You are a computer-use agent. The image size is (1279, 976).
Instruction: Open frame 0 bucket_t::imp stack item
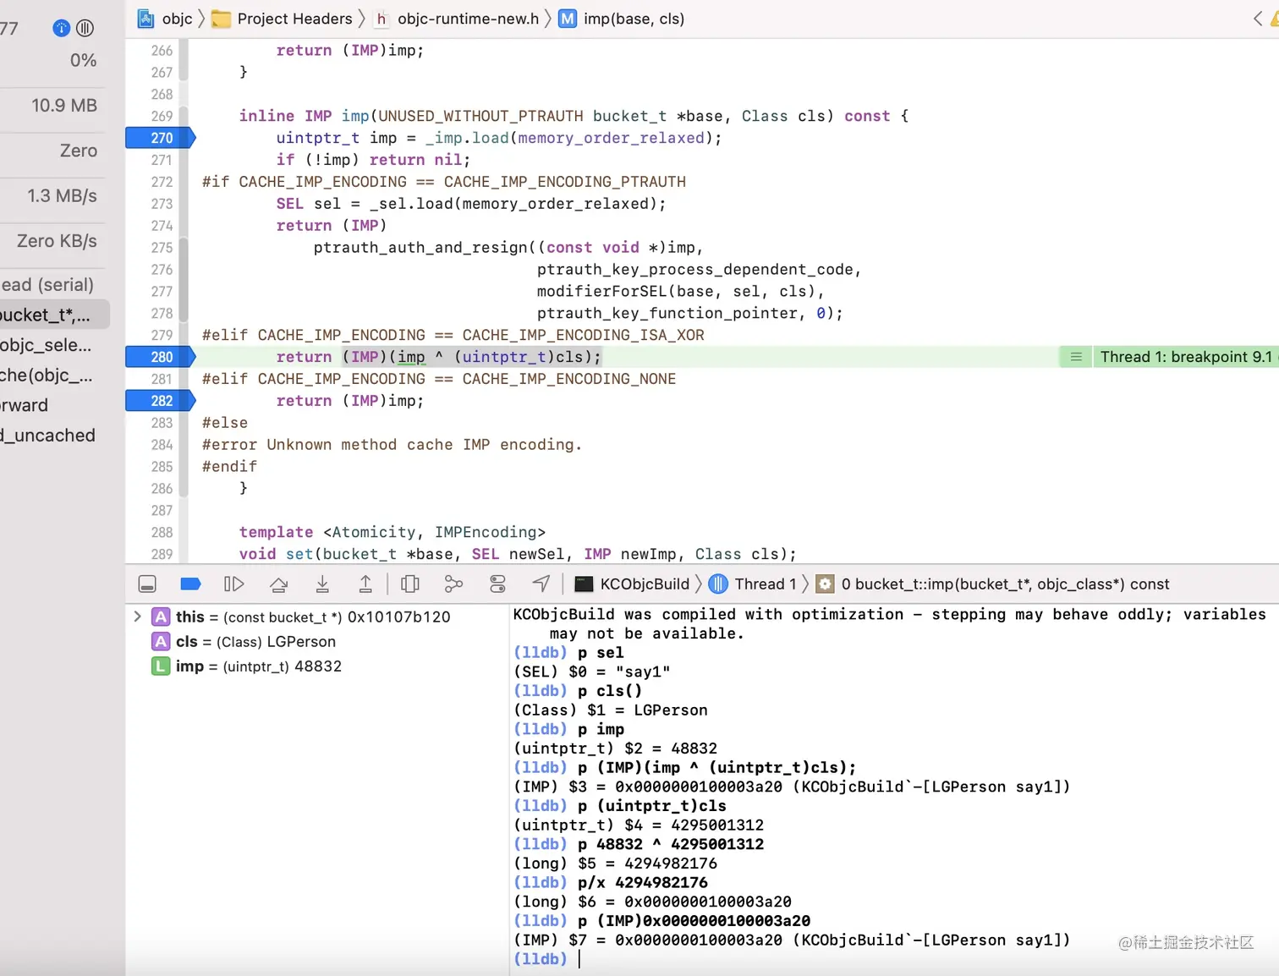pos(993,584)
